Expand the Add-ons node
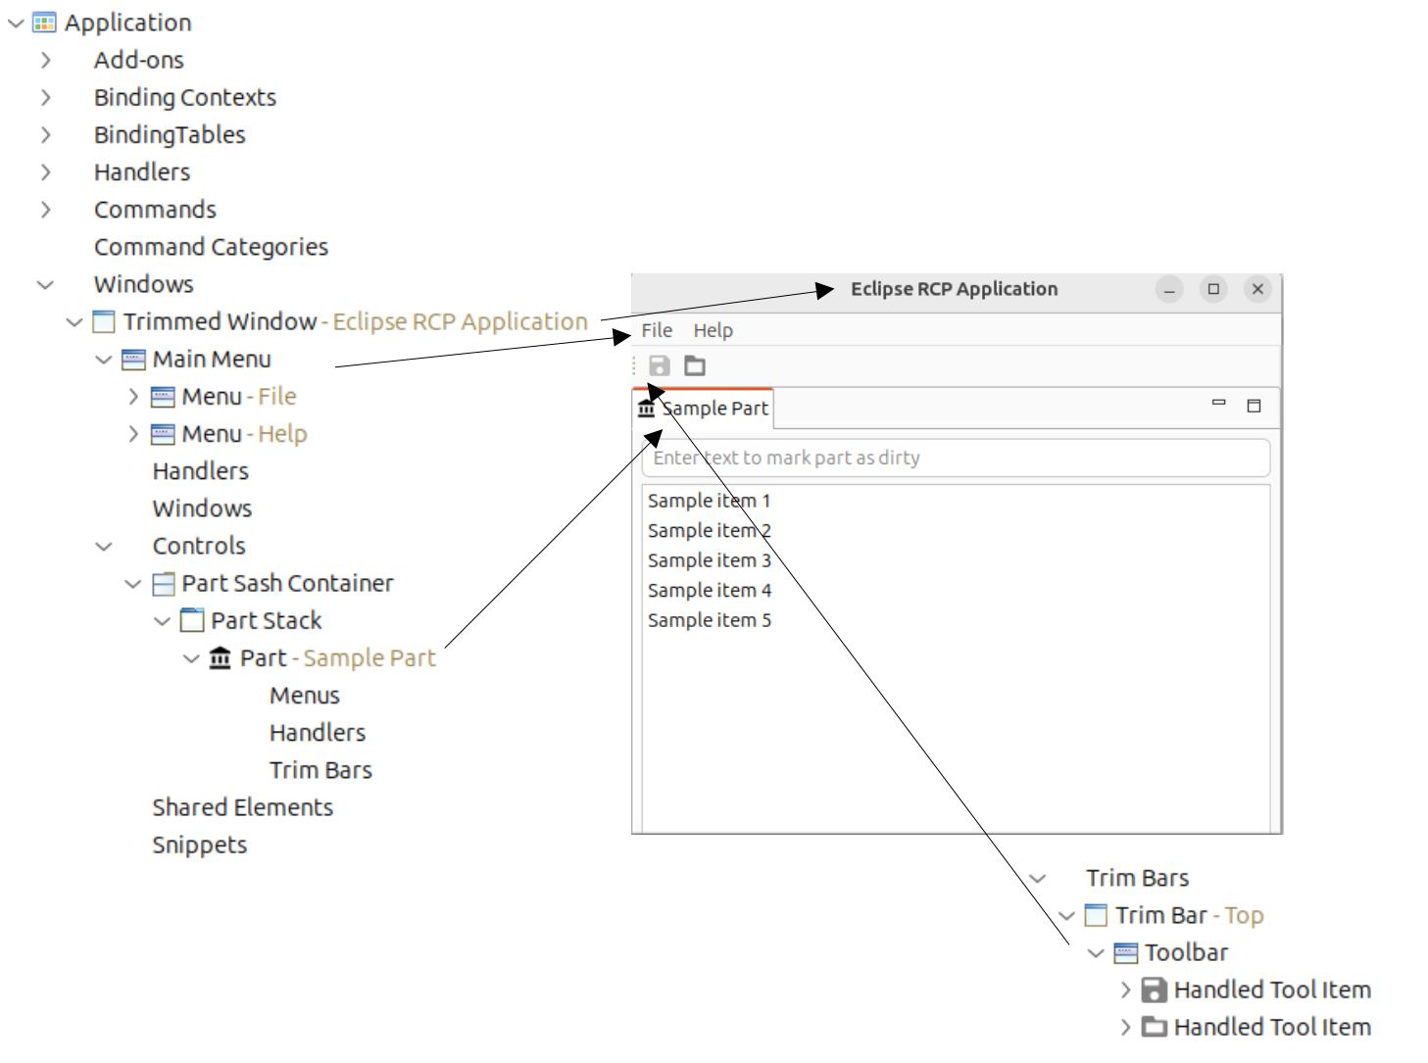The image size is (1428, 1063). 46,60
